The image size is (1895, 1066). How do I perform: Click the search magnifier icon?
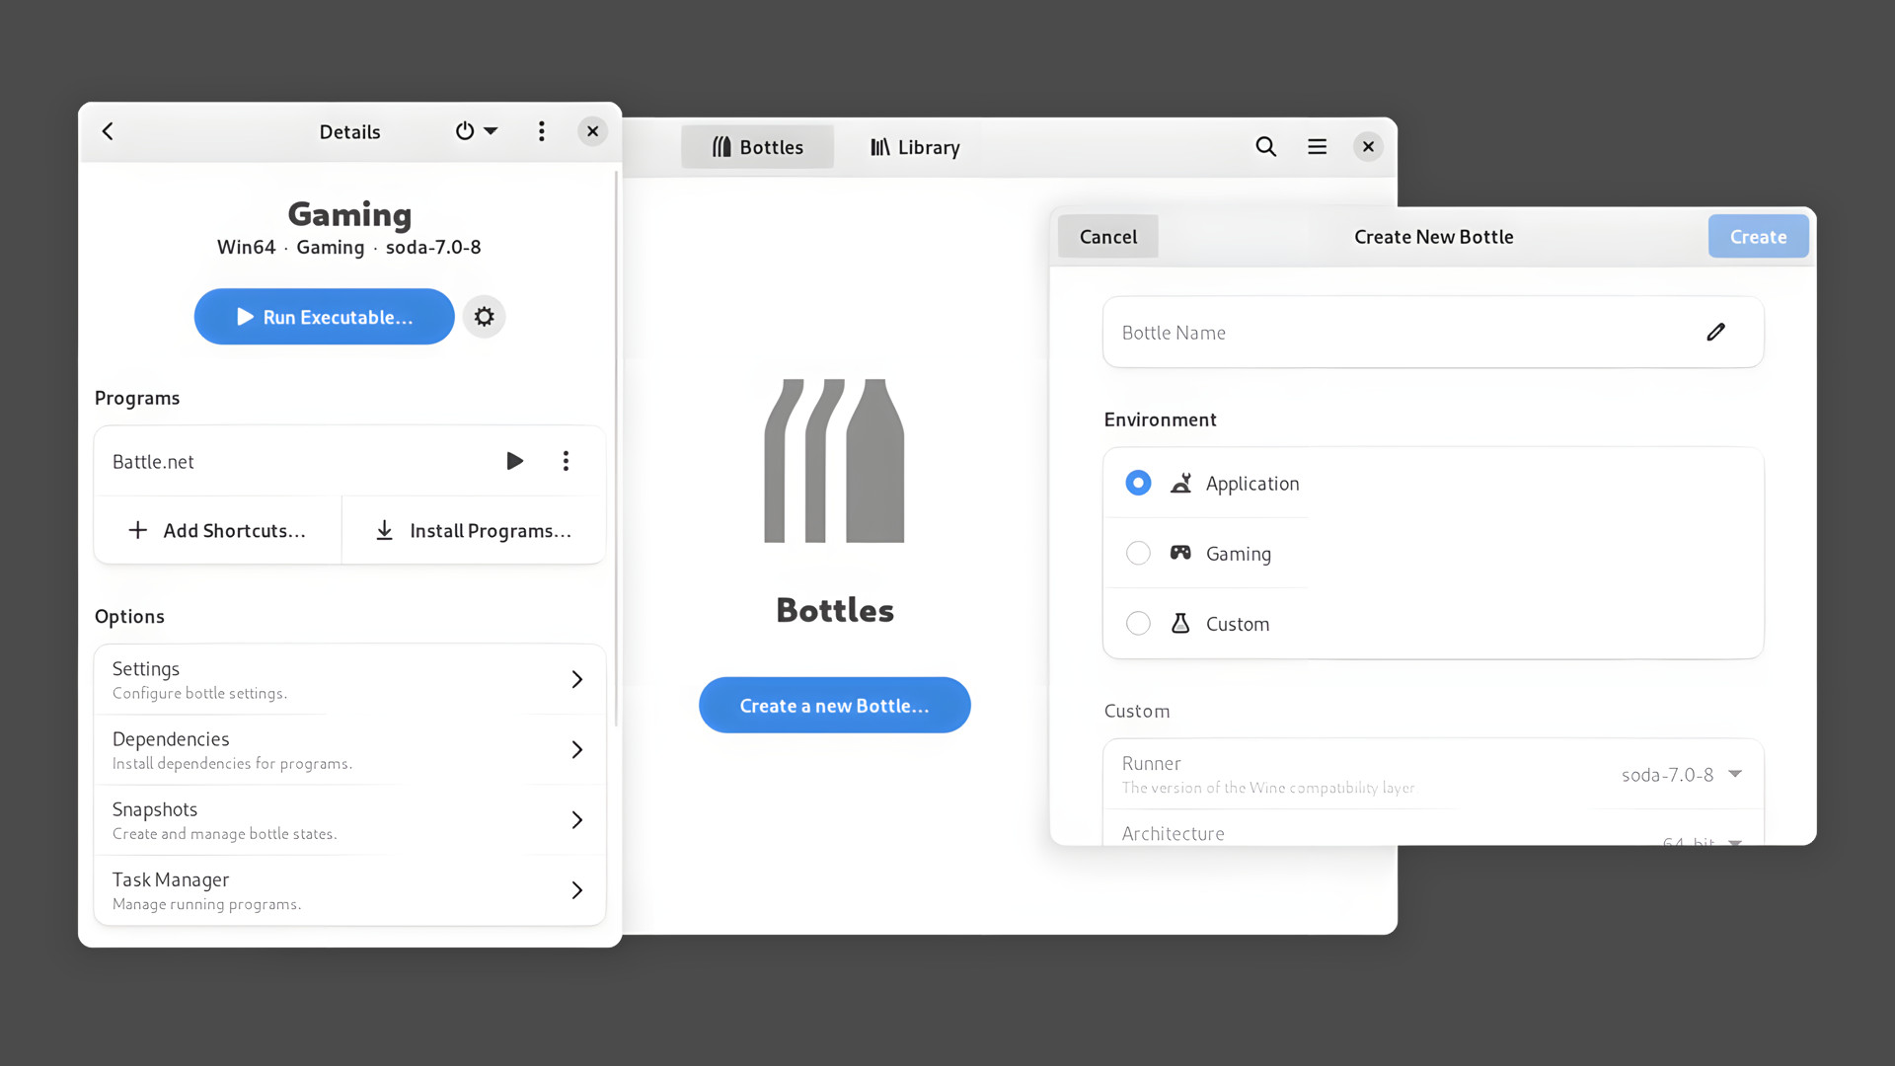pos(1265,147)
